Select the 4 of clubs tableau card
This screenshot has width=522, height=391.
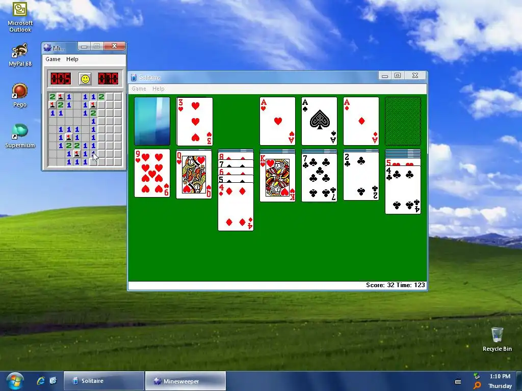(x=403, y=190)
